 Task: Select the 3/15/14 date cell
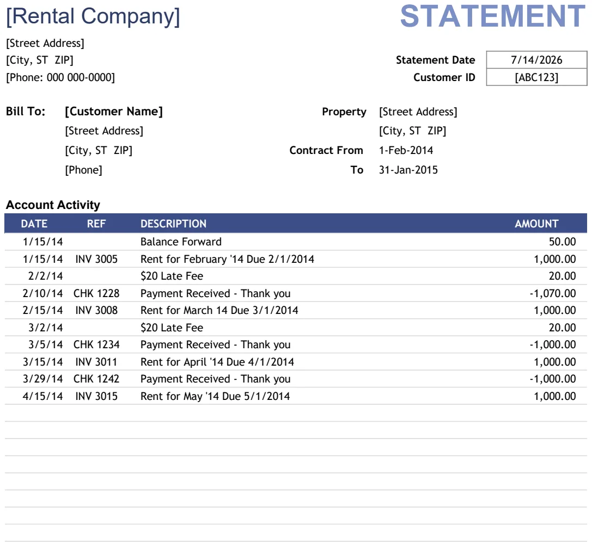point(42,362)
